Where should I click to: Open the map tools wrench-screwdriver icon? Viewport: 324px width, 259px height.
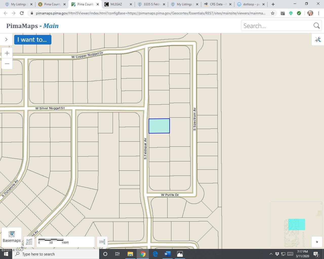(x=318, y=39)
